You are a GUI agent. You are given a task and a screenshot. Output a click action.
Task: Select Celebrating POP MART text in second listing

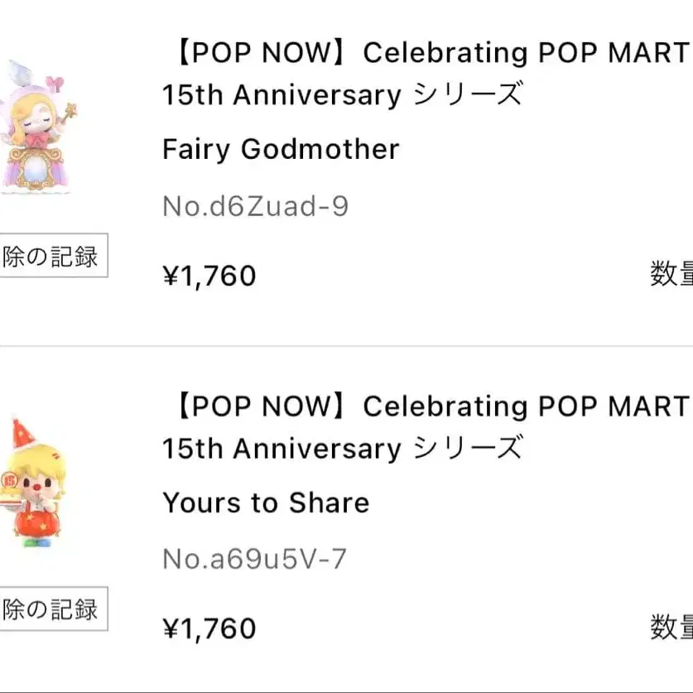526,407
